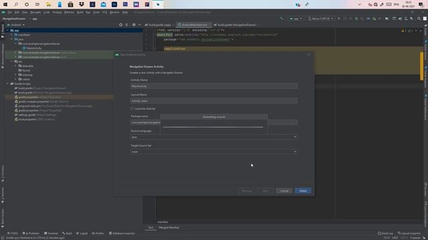Click the Search Everywhere magnifier icon
428x240 pixels.
coord(419,19)
